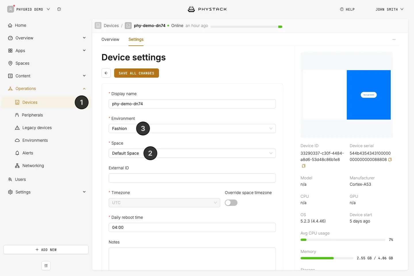Screen dimensions: 414x276
Task: Click the Memory usage bar
Action: tap(327, 258)
